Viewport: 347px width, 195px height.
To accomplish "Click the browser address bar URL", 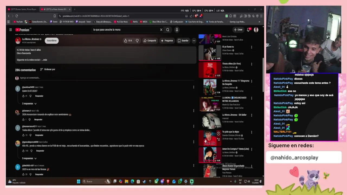I will [96, 16].
